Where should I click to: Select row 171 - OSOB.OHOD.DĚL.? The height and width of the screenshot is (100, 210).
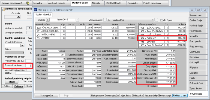[85, 31]
